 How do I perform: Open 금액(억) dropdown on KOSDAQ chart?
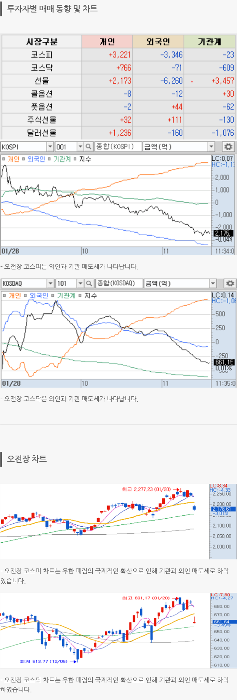click(213, 283)
